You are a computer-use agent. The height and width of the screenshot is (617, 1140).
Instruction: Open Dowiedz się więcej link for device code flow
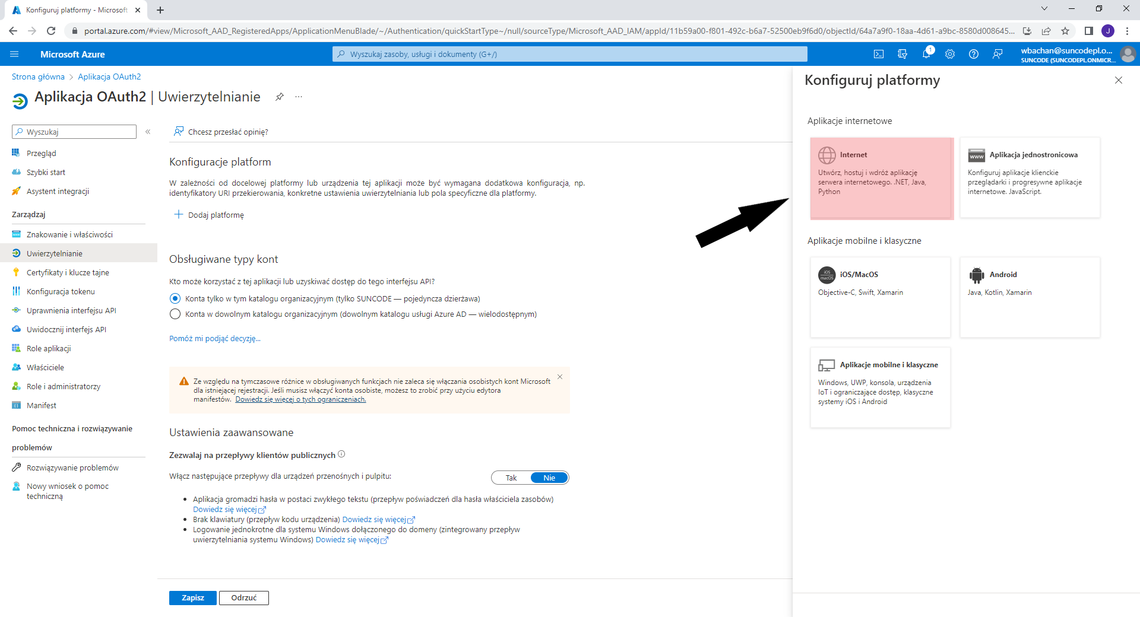click(379, 519)
